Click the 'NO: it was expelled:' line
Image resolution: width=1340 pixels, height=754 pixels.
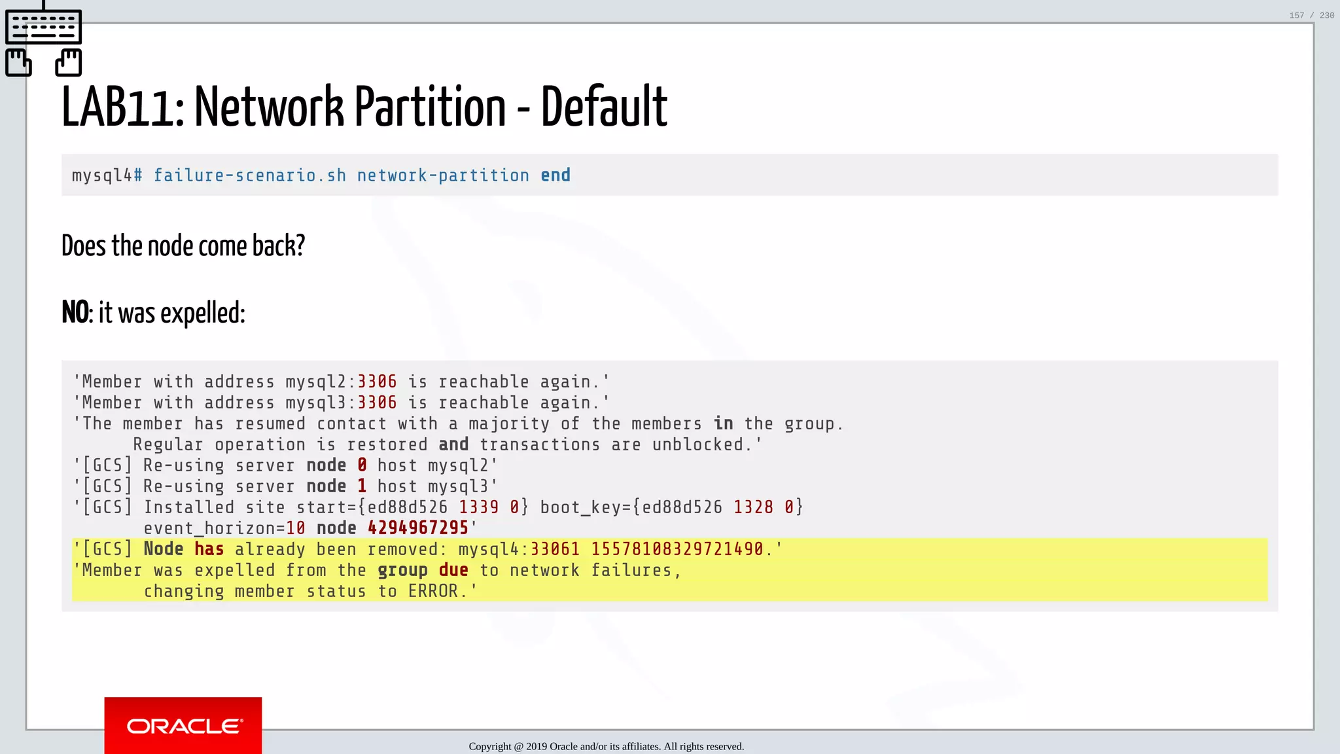tap(153, 313)
